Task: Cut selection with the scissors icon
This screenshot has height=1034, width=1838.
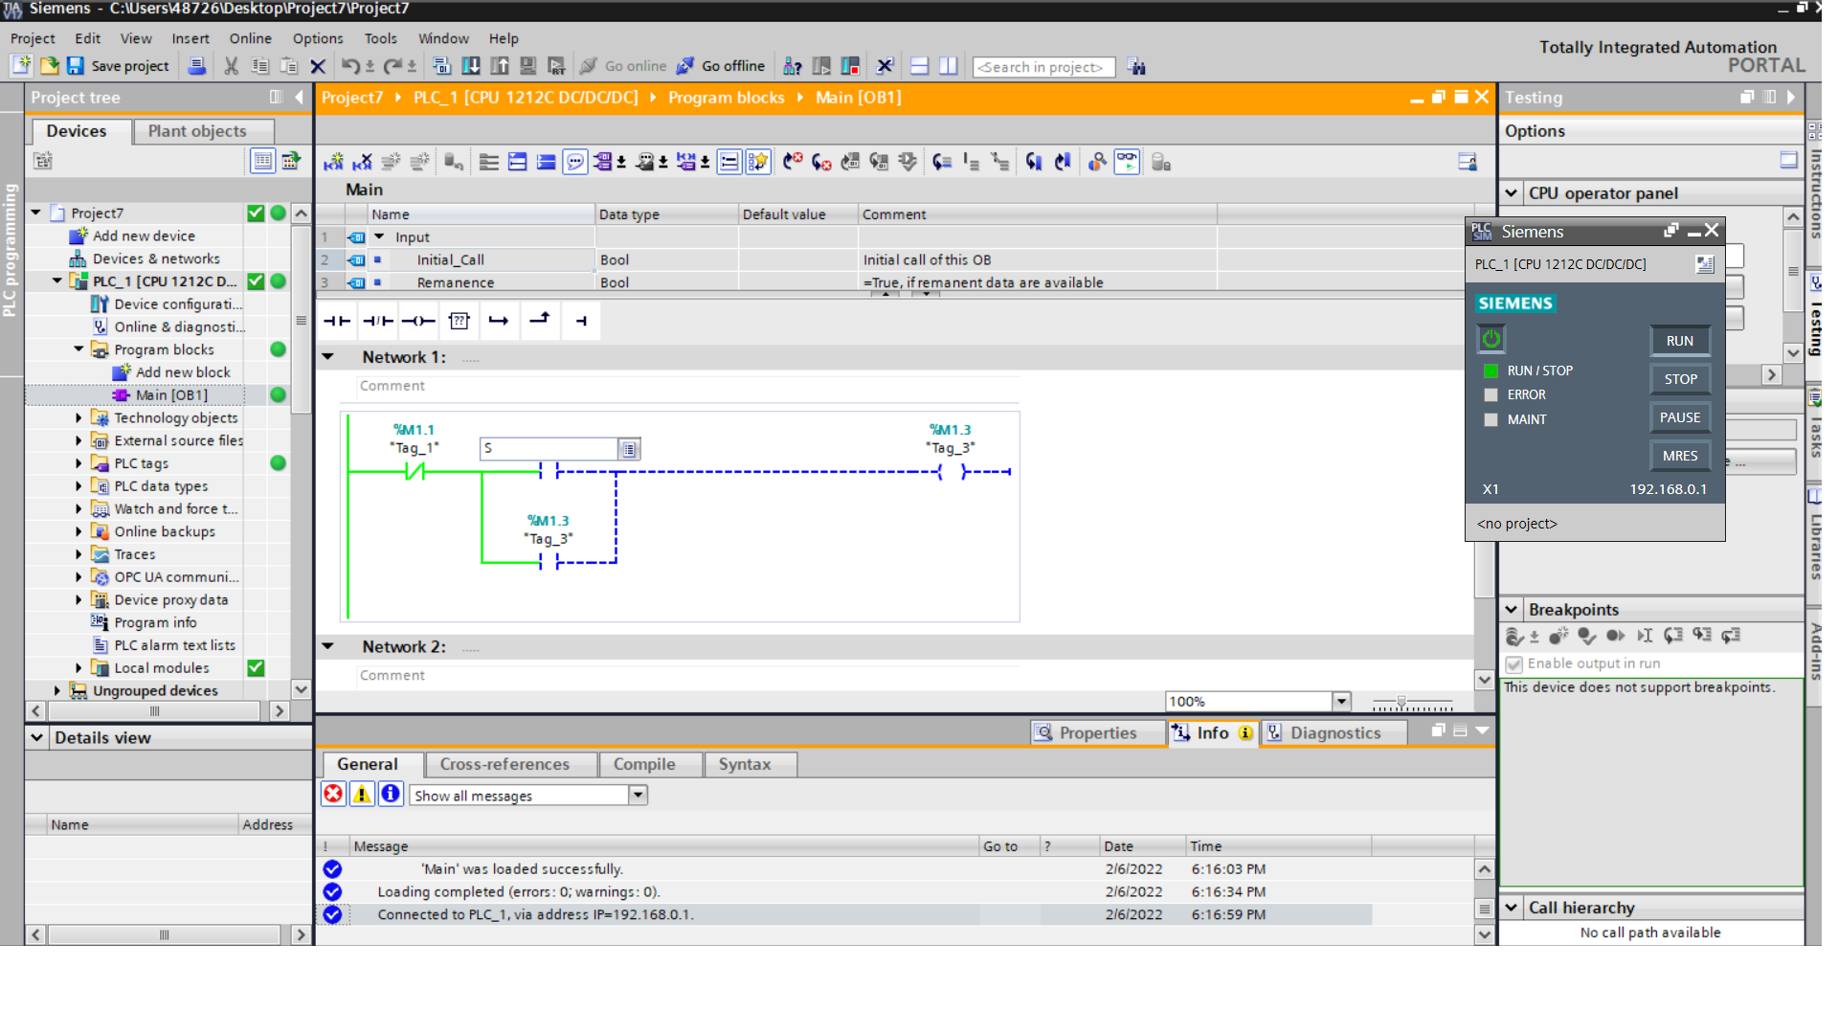Action: (231, 66)
